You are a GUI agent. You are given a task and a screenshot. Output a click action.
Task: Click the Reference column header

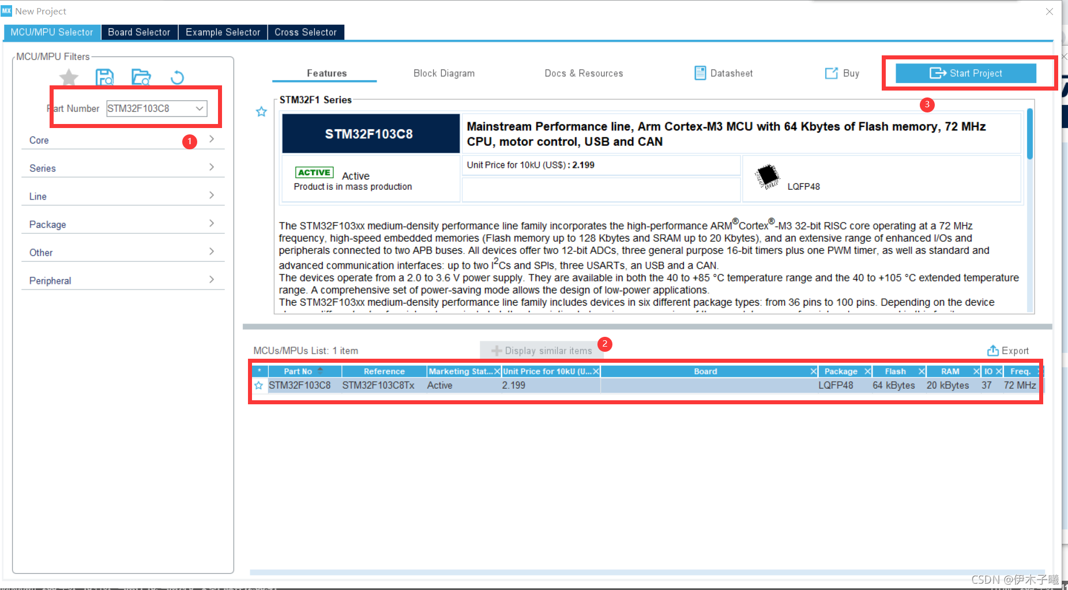pyautogui.click(x=384, y=371)
